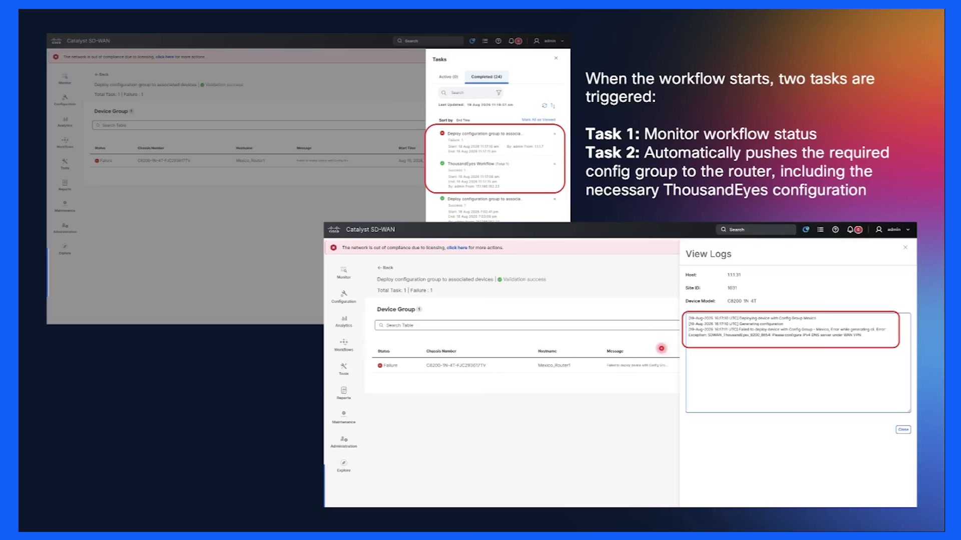Select the Mexico_Router1 hostname cell in the View Logs window

point(554,365)
